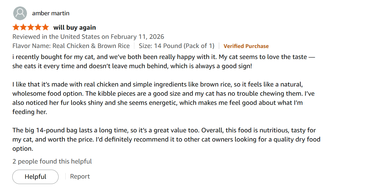This screenshot has height=188, width=369.
Task: Click amber martin's profile avatar icon
Action: (x=20, y=13)
